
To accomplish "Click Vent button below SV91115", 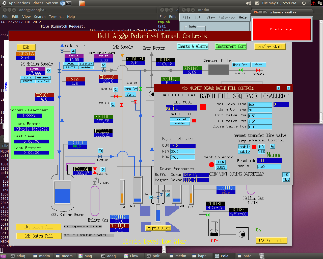I will [x=130, y=94].
